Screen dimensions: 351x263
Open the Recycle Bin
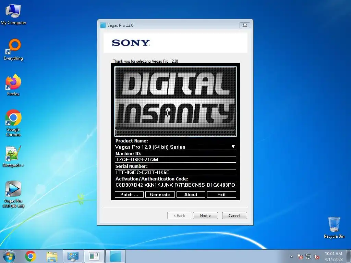[x=334, y=227]
